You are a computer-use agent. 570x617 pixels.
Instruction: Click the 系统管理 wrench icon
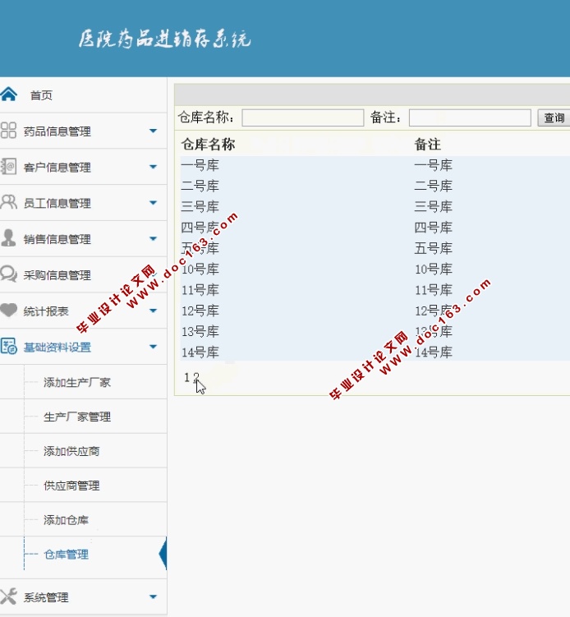coord(8,596)
